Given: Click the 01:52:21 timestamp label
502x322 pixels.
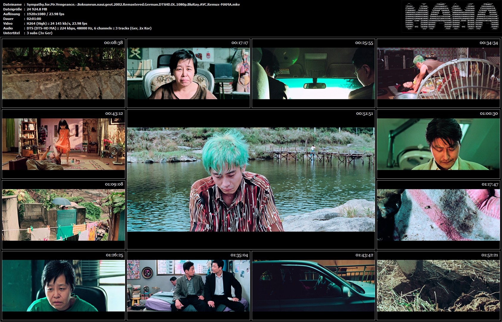Looking at the screenshot, I should pyautogui.click(x=490, y=255).
